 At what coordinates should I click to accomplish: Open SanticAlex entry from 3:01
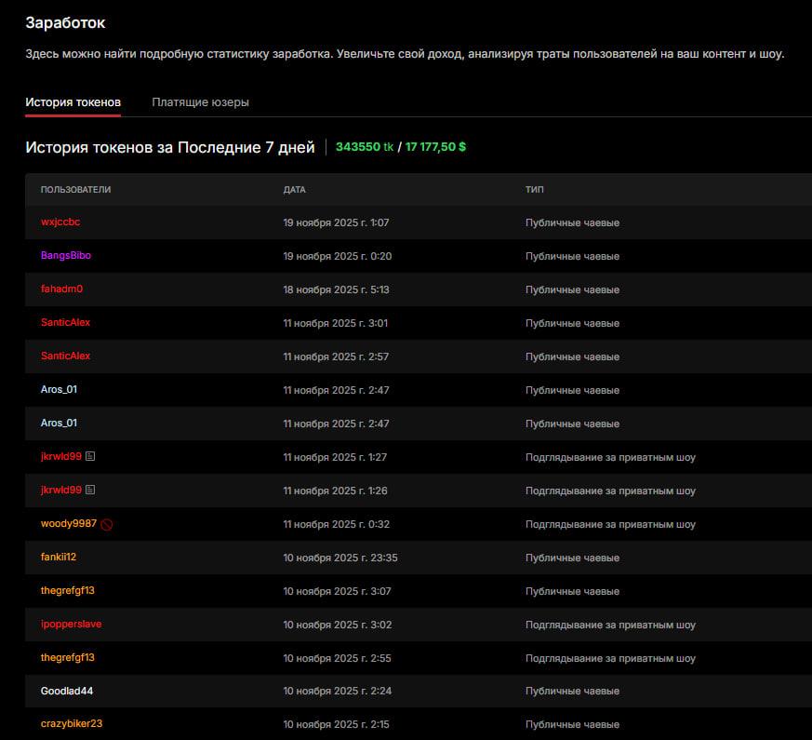[x=65, y=323]
